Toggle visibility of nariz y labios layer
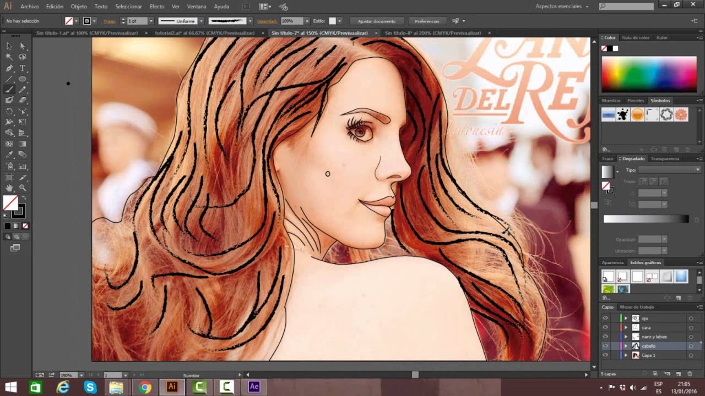 click(x=605, y=337)
